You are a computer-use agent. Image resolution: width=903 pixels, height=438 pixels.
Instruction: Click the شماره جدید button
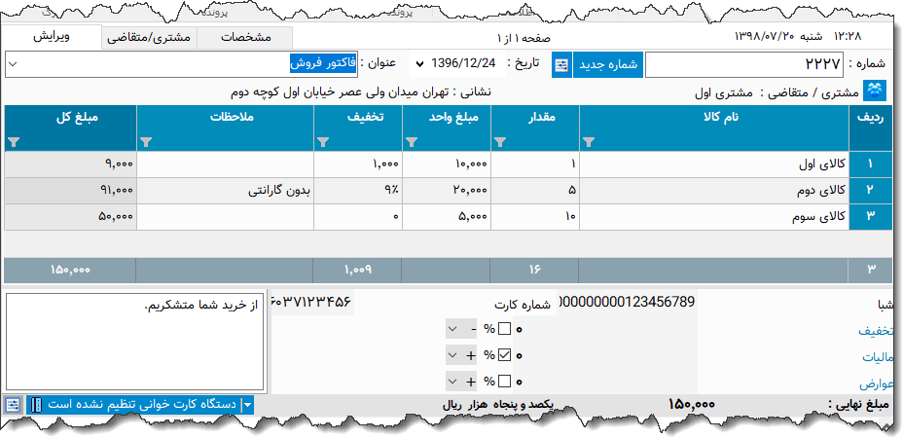607,65
